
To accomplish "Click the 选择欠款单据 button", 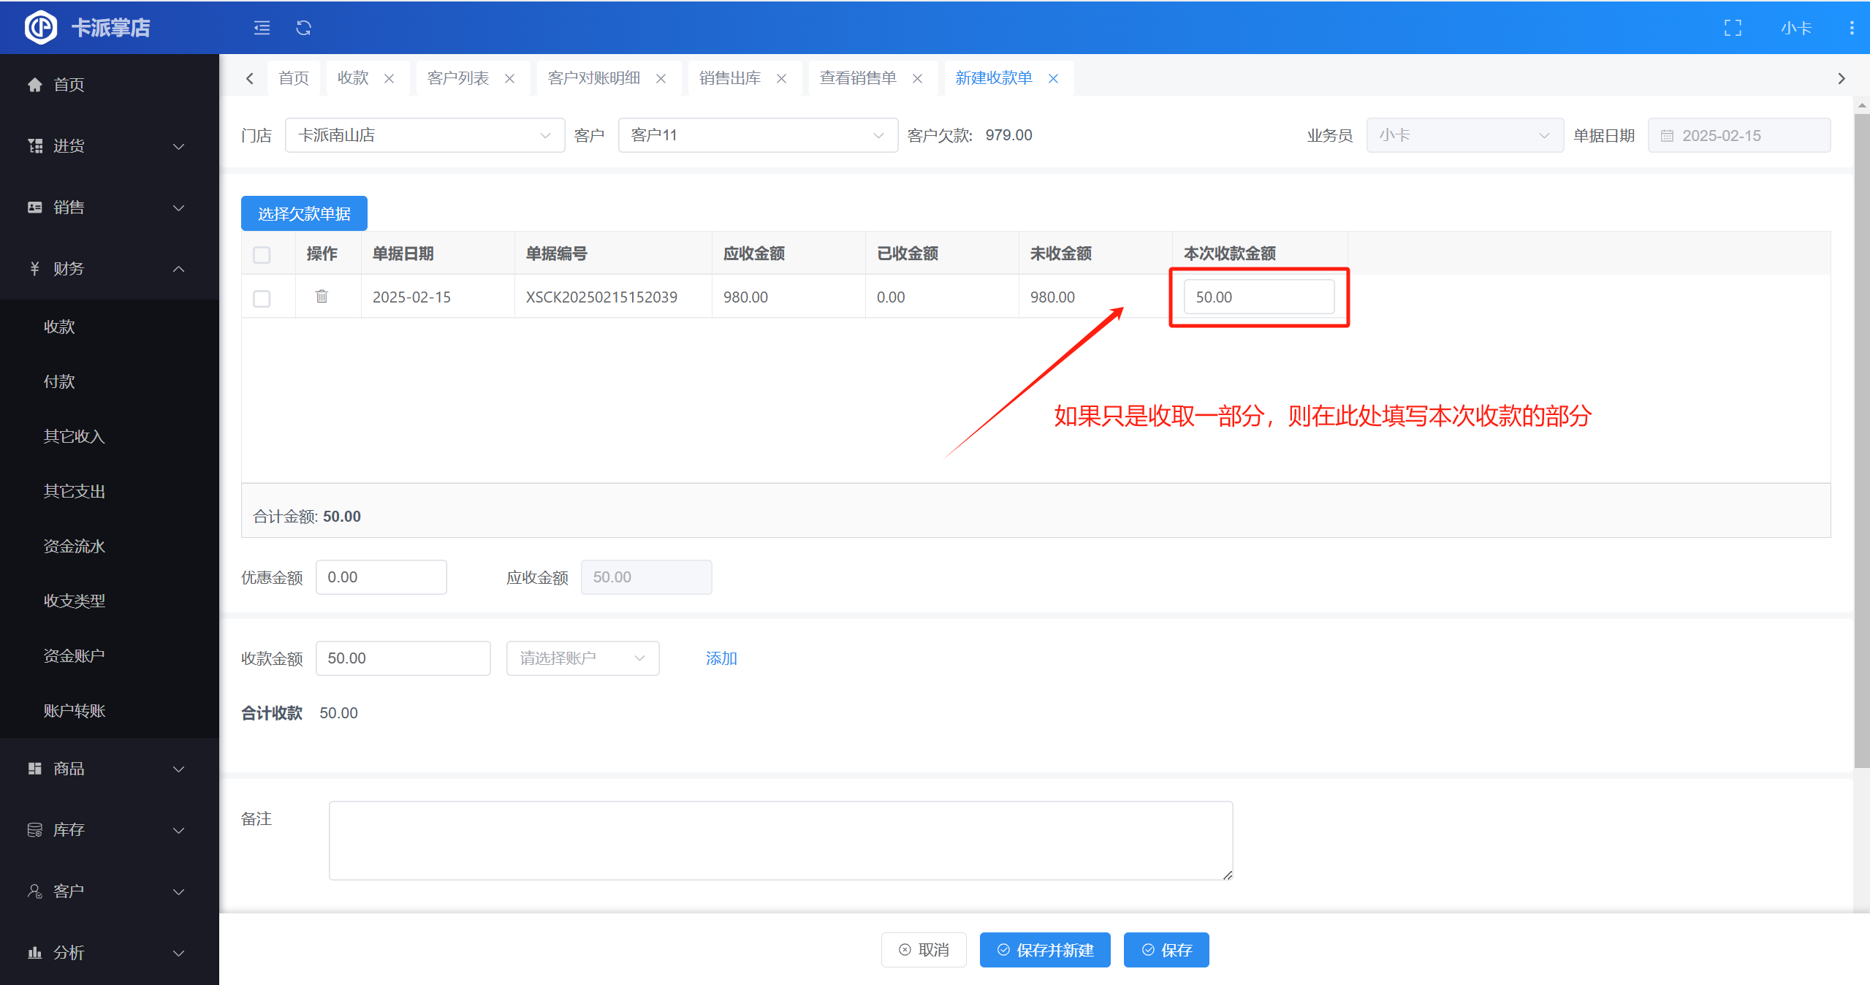I will tap(304, 213).
